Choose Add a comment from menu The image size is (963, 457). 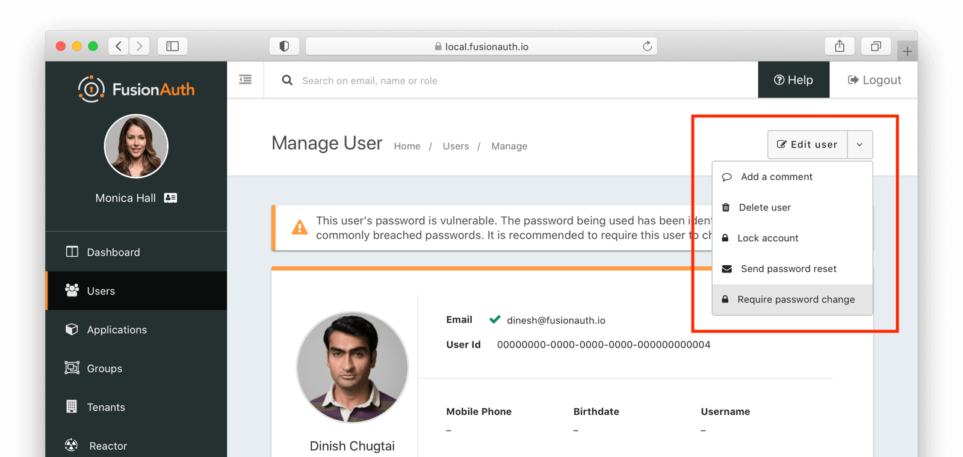pos(793,177)
